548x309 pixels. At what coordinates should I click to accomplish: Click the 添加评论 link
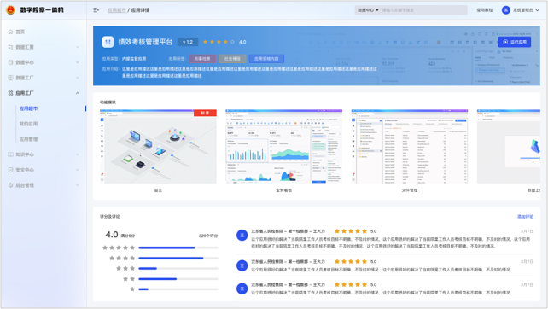click(525, 217)
